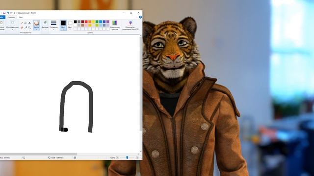The width and height of the screenshot is (314, 176).
Task: Minimize the Paint window
Action: tap(124, 13)
